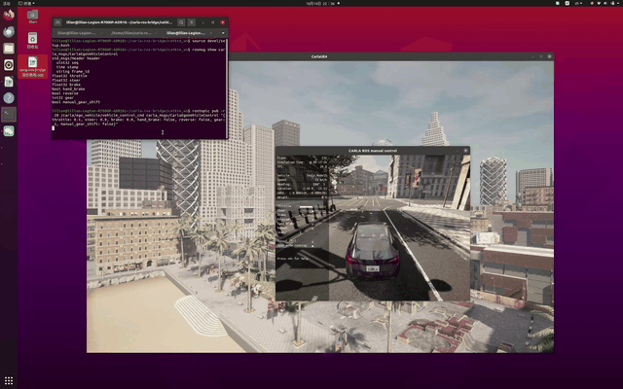This screenshot has height=389, width=623.
Task: Click the 'time stamp' line in terminal
Action: pos(67,67)
